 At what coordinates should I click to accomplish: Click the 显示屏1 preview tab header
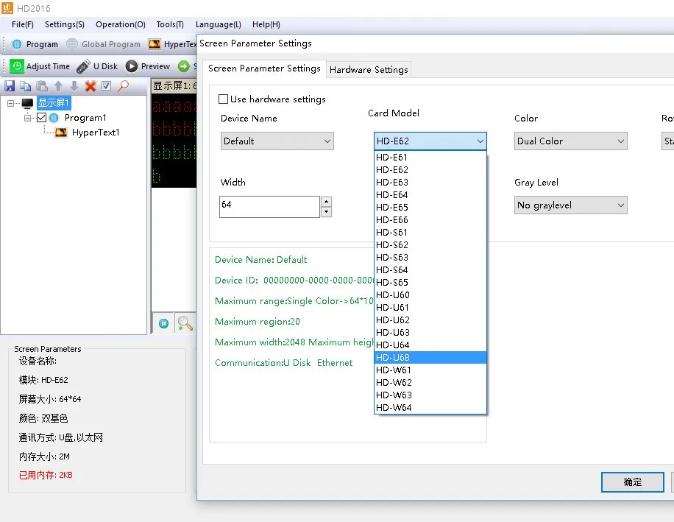point(174,86)
